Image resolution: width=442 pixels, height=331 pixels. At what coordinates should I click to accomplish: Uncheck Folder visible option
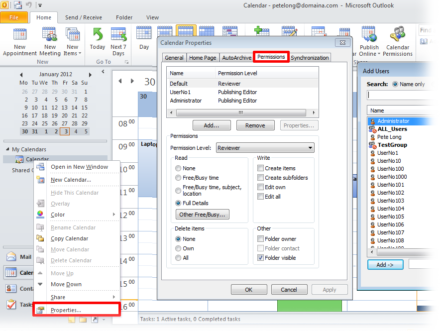pos(261,257)
